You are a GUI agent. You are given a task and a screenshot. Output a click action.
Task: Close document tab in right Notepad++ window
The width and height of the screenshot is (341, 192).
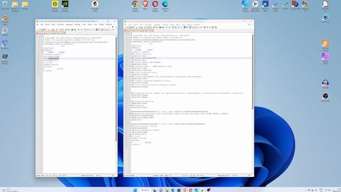(x=152, y=31)
